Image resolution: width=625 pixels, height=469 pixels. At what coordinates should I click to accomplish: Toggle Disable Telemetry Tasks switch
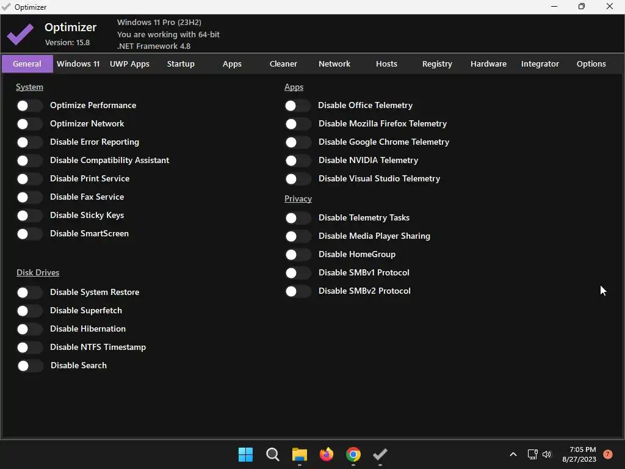(298, 218)
